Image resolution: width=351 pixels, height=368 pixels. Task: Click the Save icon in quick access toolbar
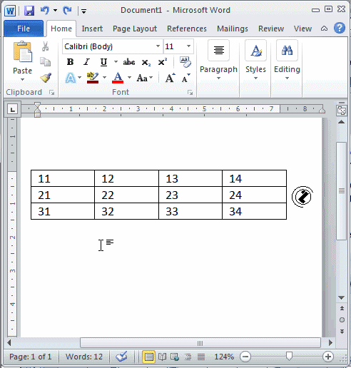[x=29, y=11]
